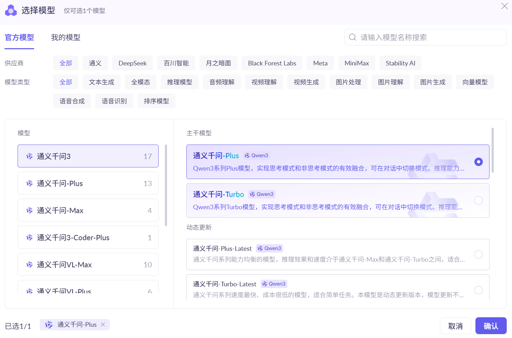Screen dimensions: 512x338
Task: Select the 通义千问-Turbo radio button
Action: [x=479, y=200]
